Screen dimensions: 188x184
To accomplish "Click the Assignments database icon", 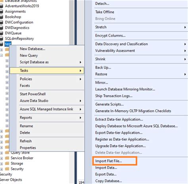I will pos(1,11).
